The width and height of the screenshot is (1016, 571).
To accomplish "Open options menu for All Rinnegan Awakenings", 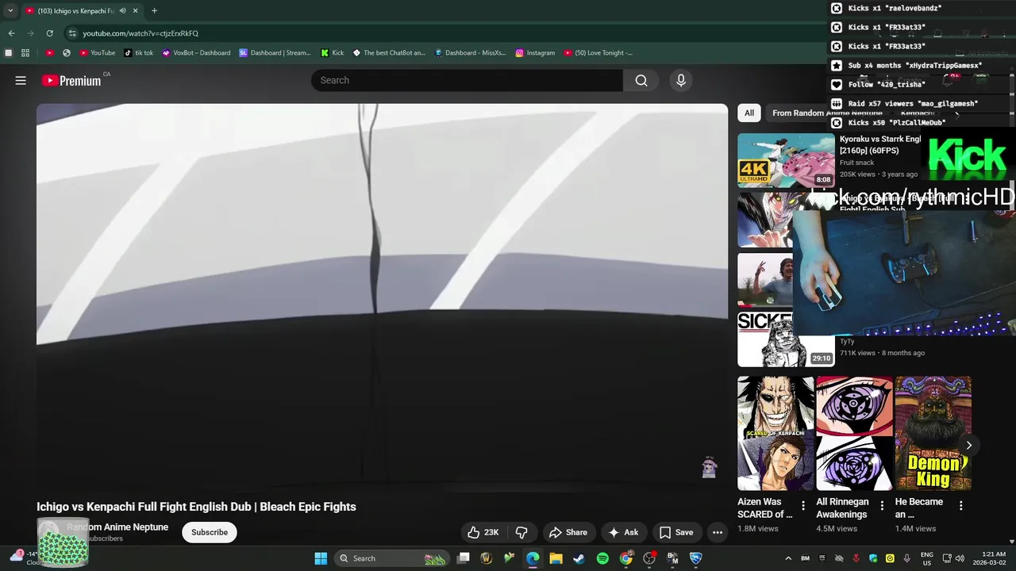I will tap(882, 506).
